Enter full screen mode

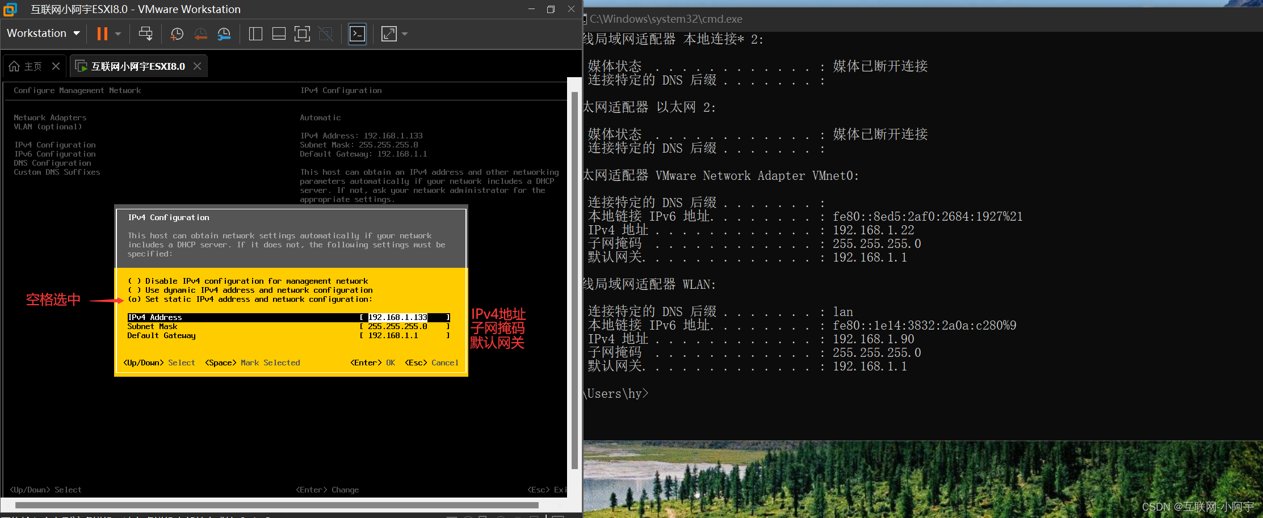click(302, 34)
